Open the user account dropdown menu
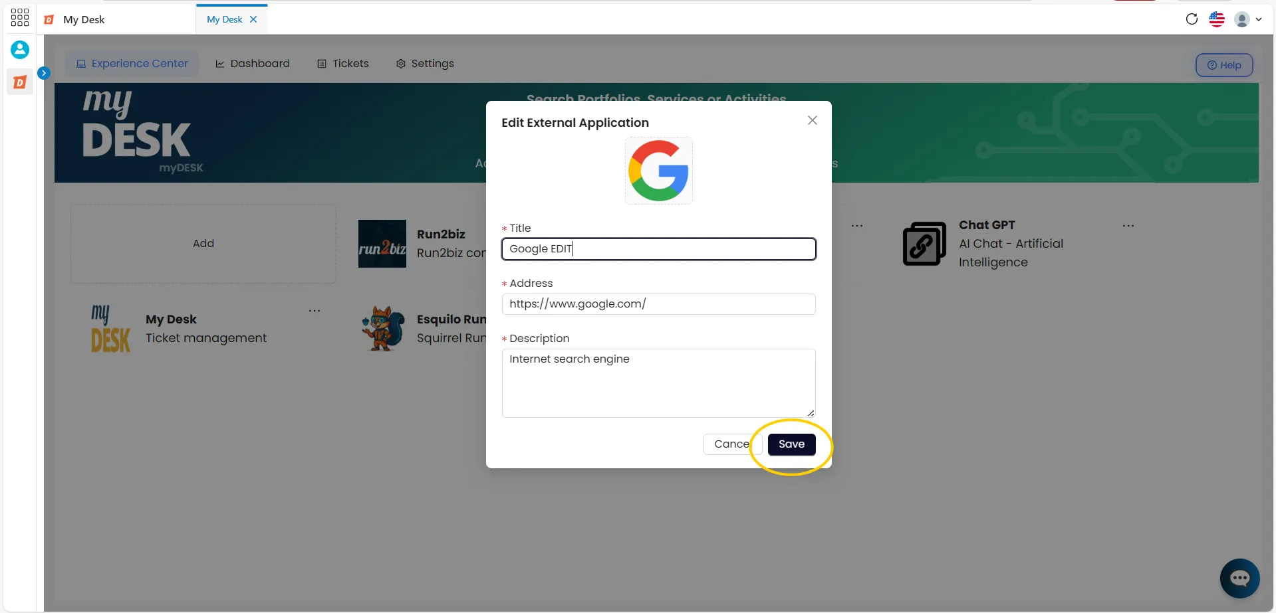Image resolution: width=1276 pixels, height=613 pixels. point(1248,19)
